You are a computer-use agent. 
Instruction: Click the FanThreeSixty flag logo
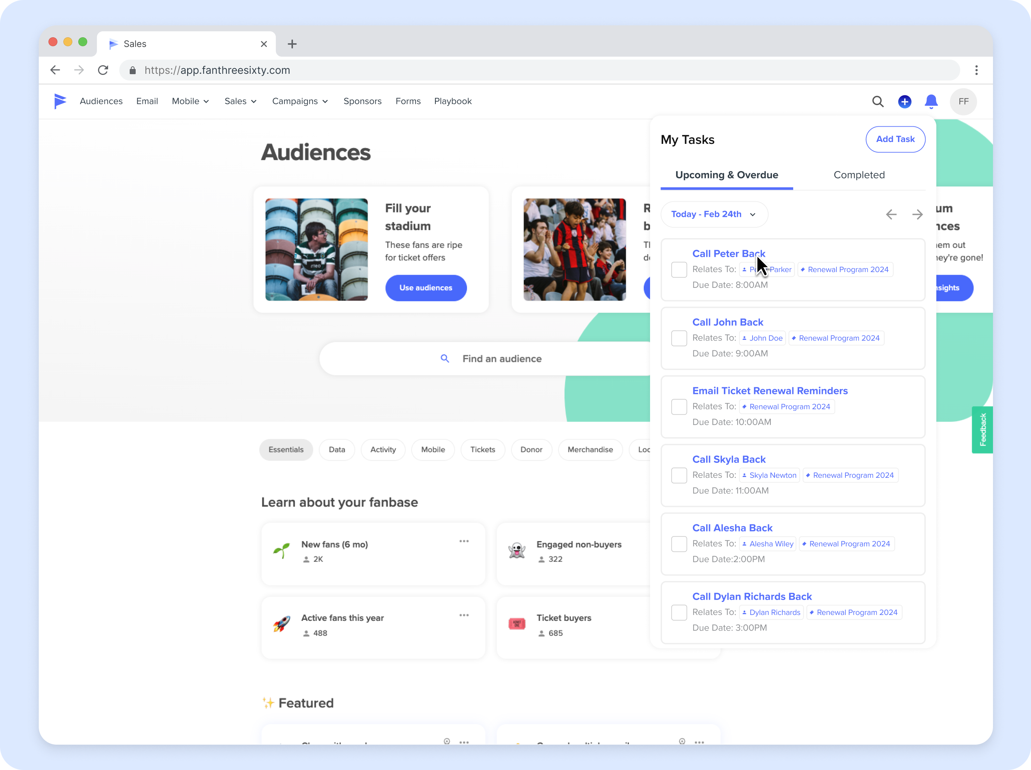[x=60, y=101]
